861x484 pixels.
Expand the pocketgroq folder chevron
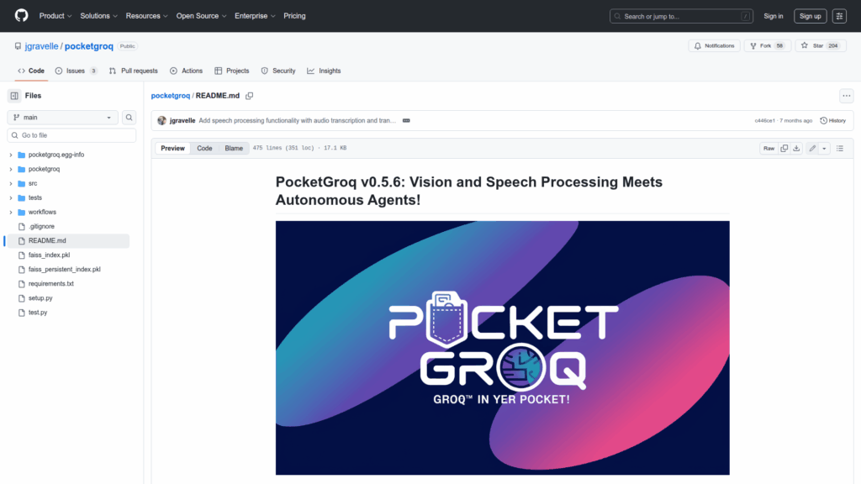11,169
